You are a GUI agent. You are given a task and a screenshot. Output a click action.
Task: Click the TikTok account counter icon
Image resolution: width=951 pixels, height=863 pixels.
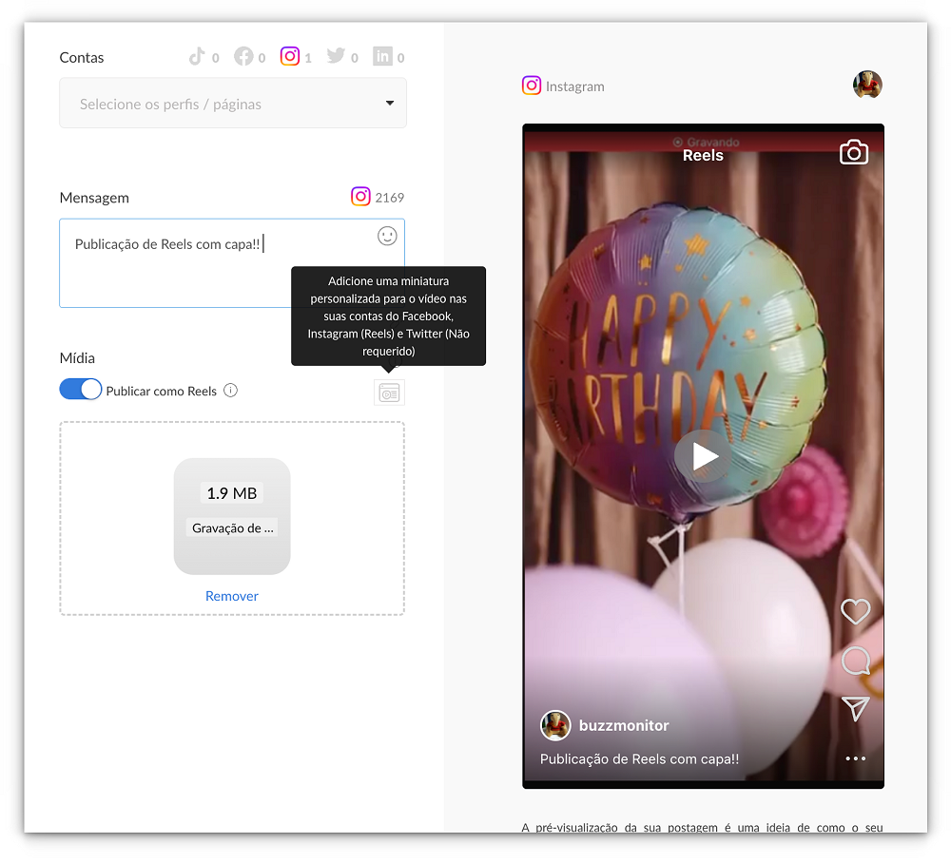pyautogui.click(x=197, y=57)
